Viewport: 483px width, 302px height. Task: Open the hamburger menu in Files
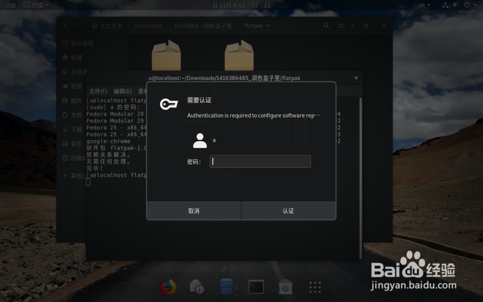tap(367, 26)
